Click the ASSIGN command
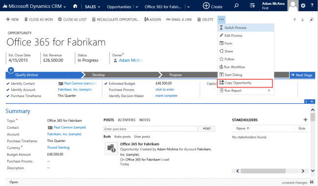Image resolution: width=318 pixels, height=186 pixels. (x=153, y=20)
